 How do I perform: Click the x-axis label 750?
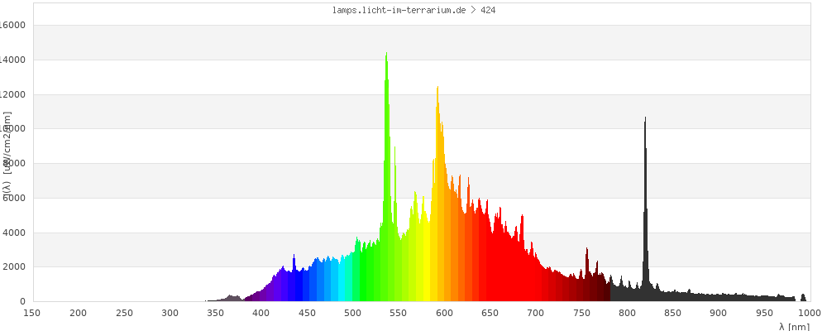[581, 313]
